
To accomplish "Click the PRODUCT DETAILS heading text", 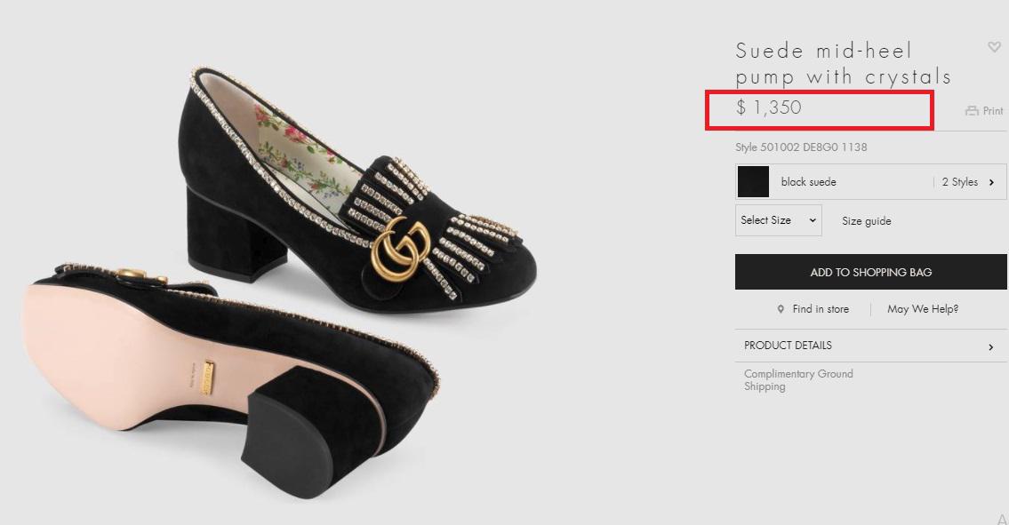I will [x=788, y=346].
